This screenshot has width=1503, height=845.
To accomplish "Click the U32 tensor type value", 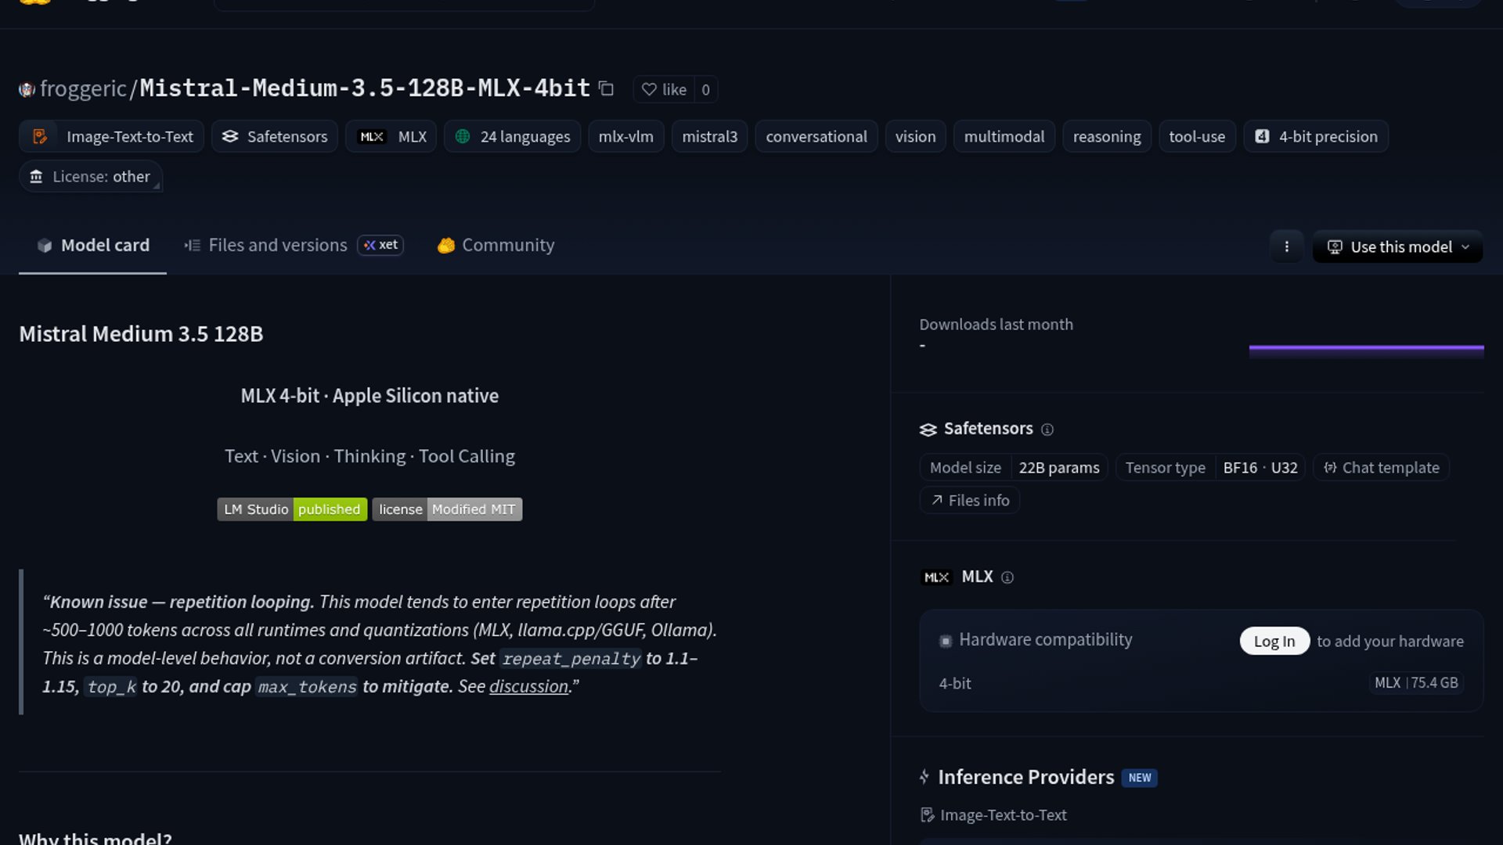I will tap(1285, 468).
